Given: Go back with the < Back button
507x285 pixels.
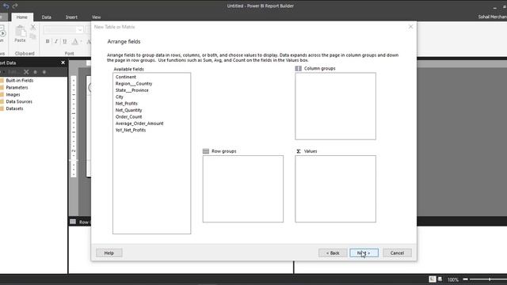Looking at the screenshot, I should pyautogui.click(x=333, y=253).
